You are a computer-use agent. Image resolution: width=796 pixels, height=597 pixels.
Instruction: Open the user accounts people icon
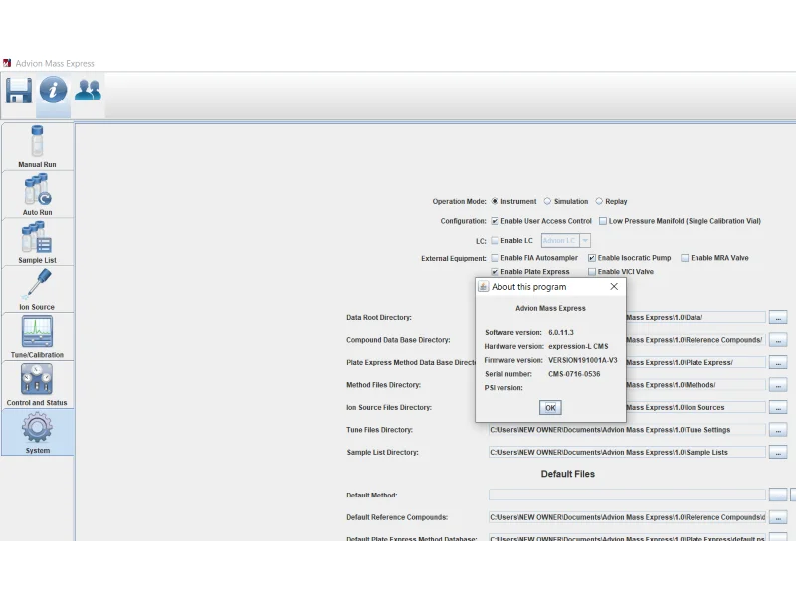tap(88, 91)
